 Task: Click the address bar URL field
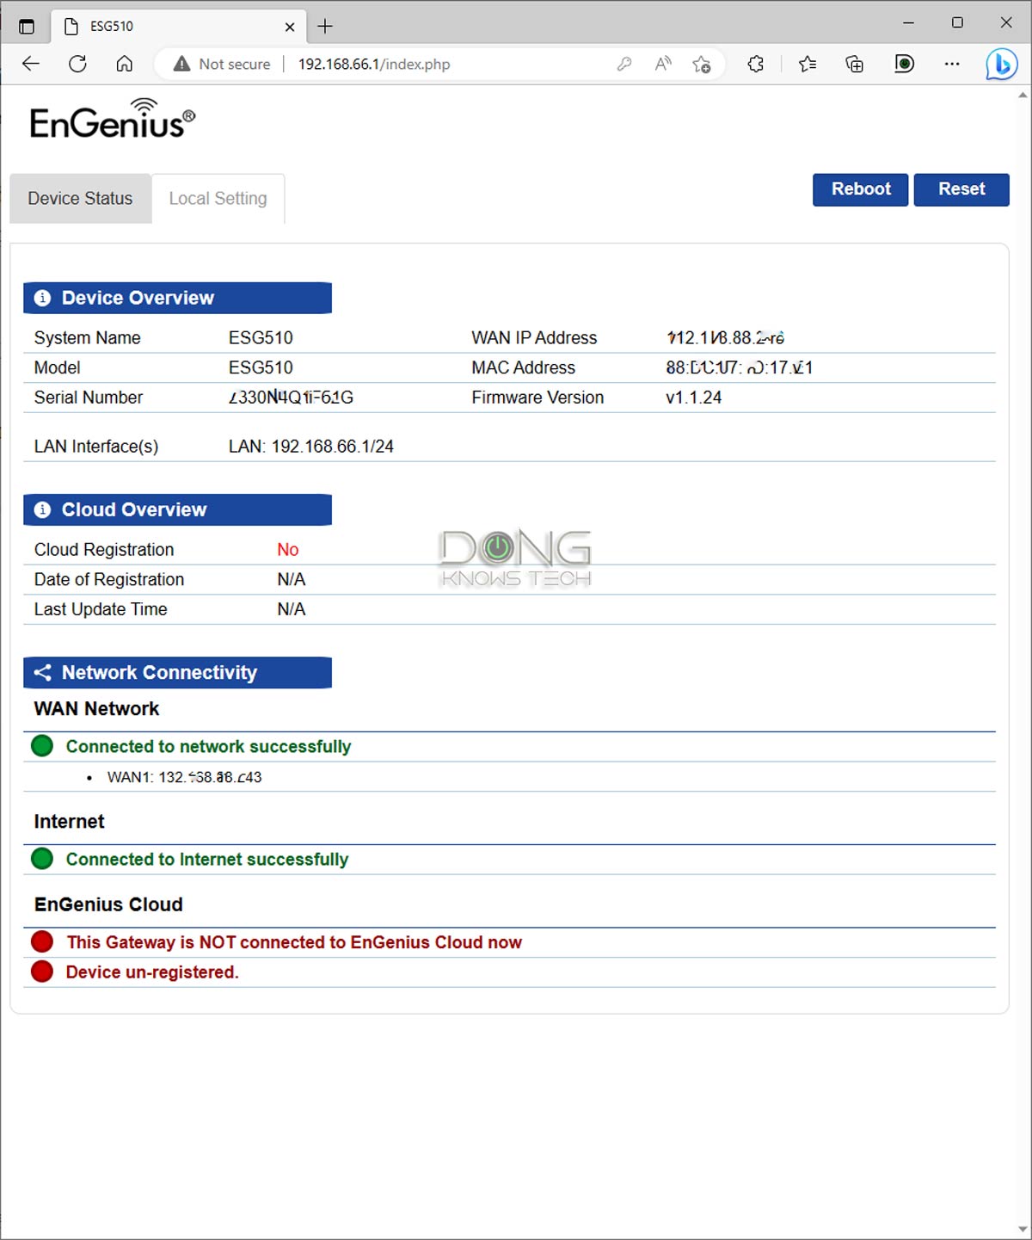(374, 65)
